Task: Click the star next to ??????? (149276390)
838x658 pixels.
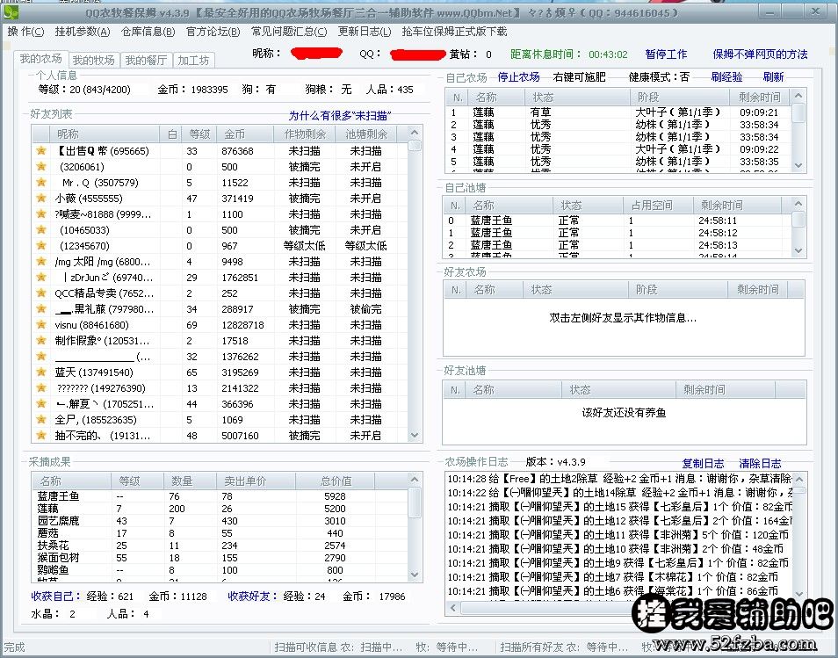Action: click(41, 388)
